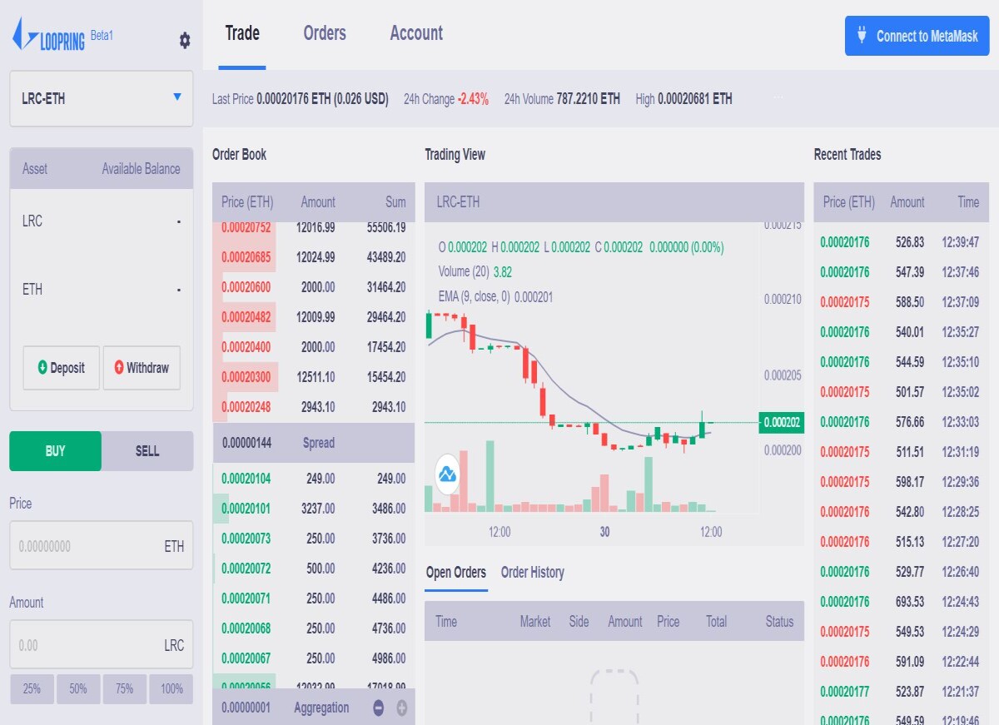The height and width of the screenshot is (725, 999).
Task: Open the Orders tab
Action: tap(325, 33)
